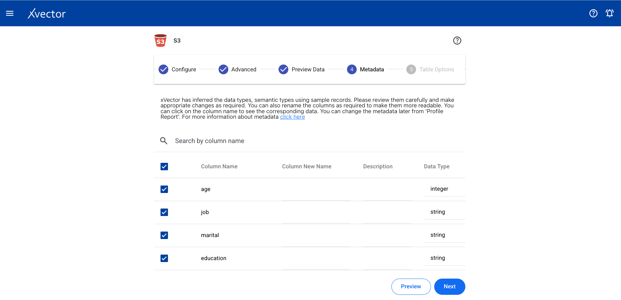
Task: Click the Column New Name header
Action: [x=307, y=166]
